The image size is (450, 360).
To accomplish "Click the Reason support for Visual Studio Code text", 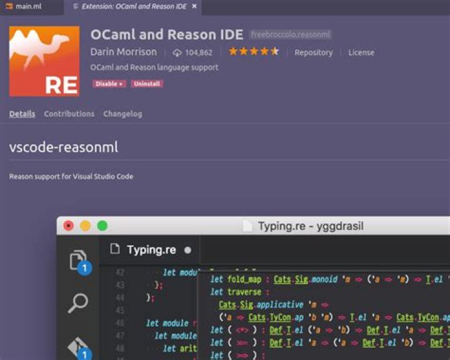I will 71,176.
